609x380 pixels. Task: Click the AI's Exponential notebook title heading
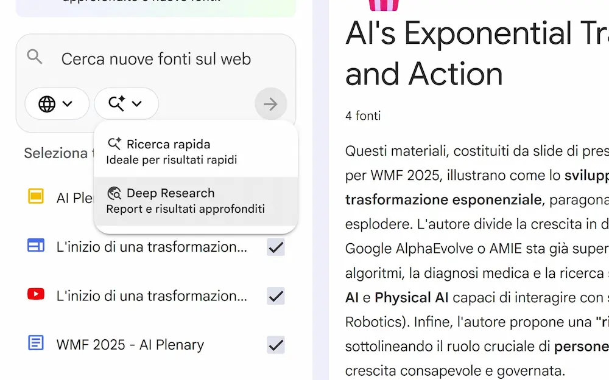pos(476,54)
